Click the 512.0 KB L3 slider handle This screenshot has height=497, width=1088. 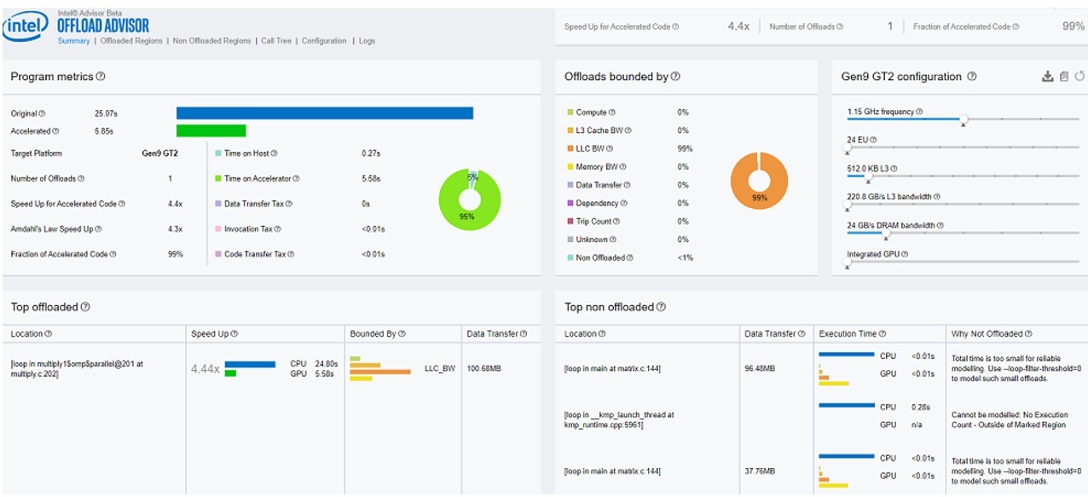coord(869,176)
